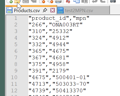This screenshot has height=96, width=120.
Task: Click the row "332","4944"
Action: (49, 44)
